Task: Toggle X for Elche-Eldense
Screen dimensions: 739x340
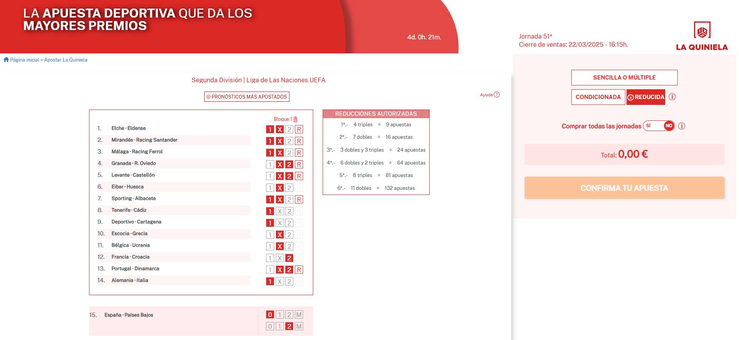Action: point(280,129)
